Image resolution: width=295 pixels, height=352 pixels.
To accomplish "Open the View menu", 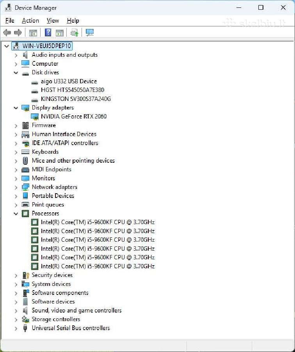I will [x=53, y=21].
